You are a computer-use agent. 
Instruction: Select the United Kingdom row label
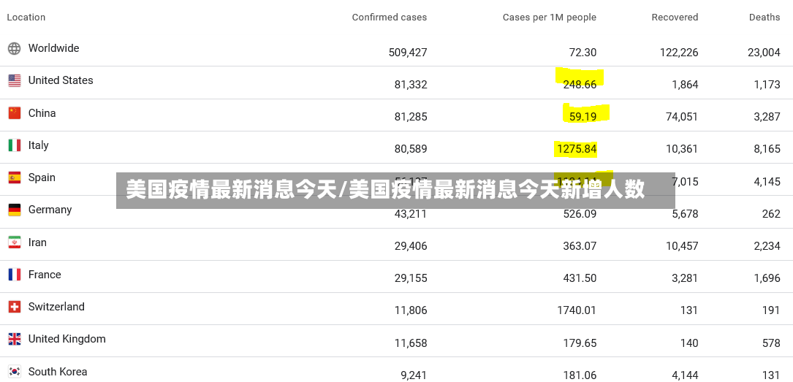point(67,339)
